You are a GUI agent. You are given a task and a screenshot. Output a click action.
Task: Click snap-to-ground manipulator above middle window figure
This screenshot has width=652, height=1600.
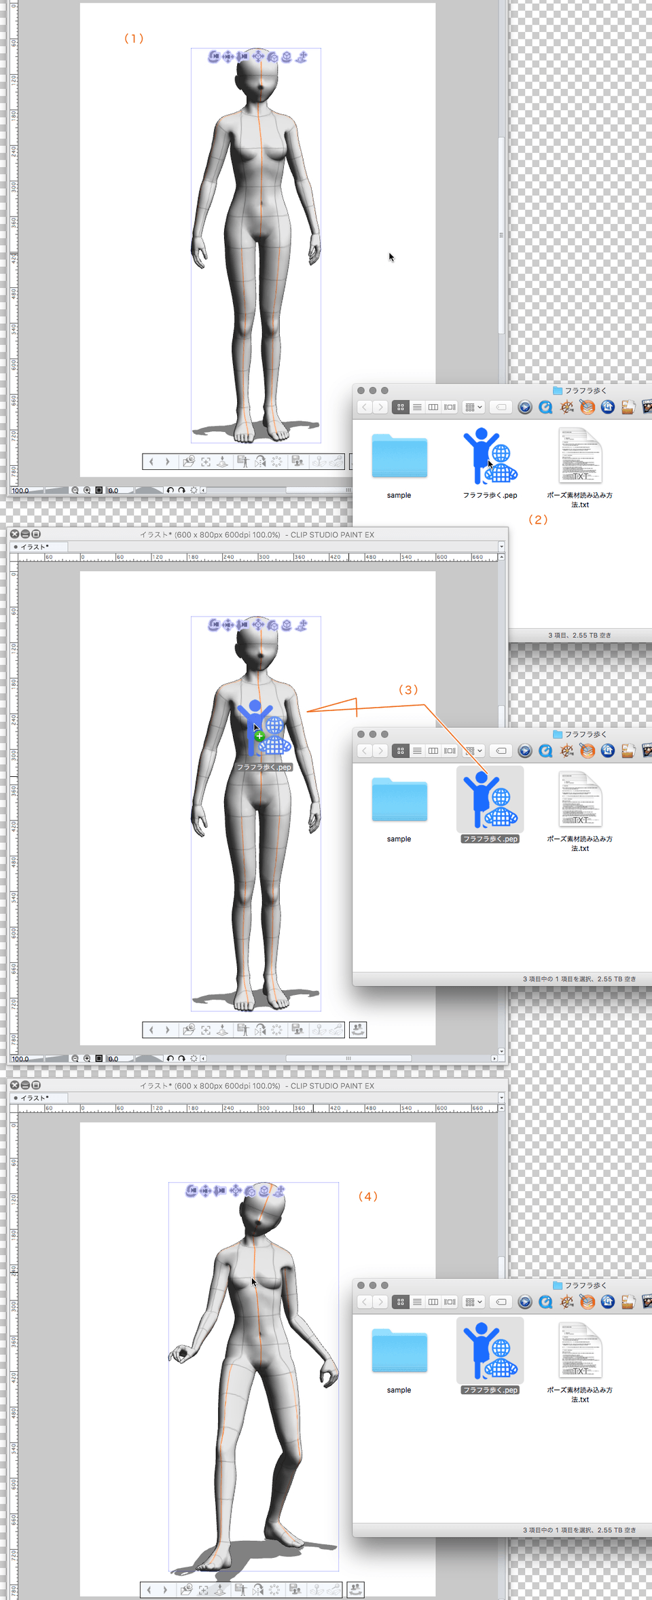[302, 625]
